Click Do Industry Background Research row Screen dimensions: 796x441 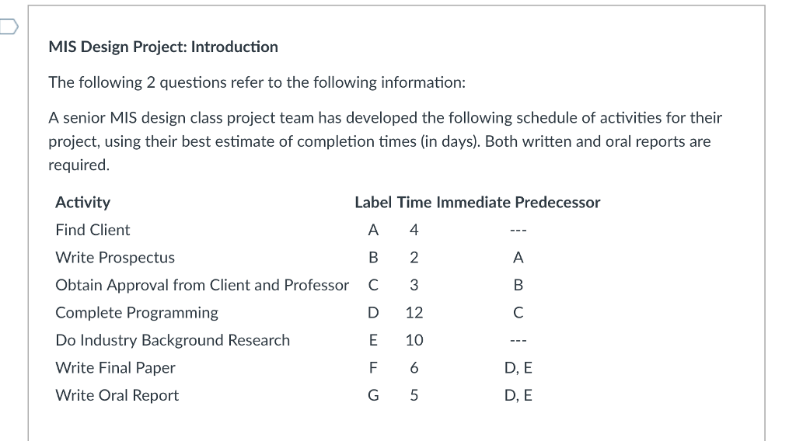coord(173,340)
